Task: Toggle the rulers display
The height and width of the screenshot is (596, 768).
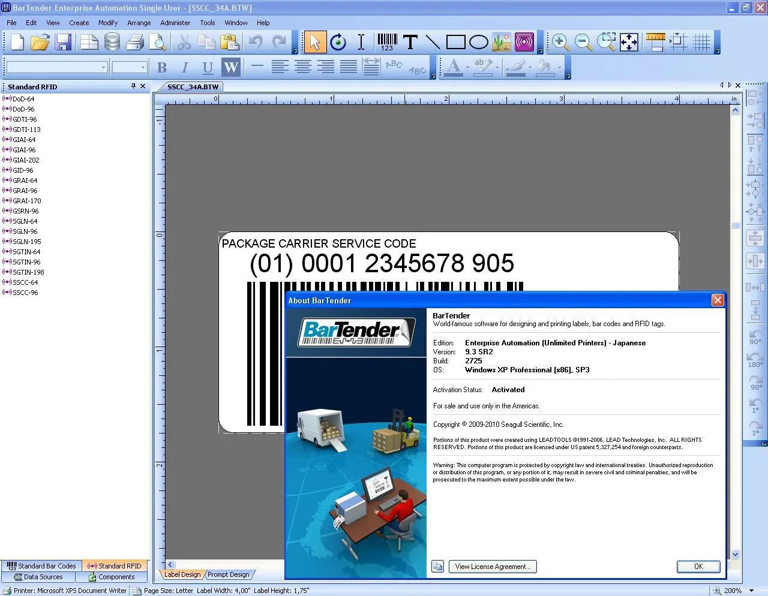Action: coord(655,42)
